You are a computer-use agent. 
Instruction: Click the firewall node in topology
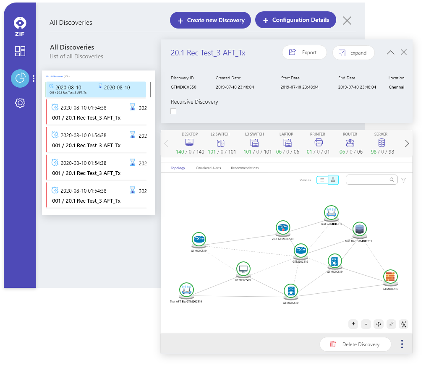pos(390,277)
